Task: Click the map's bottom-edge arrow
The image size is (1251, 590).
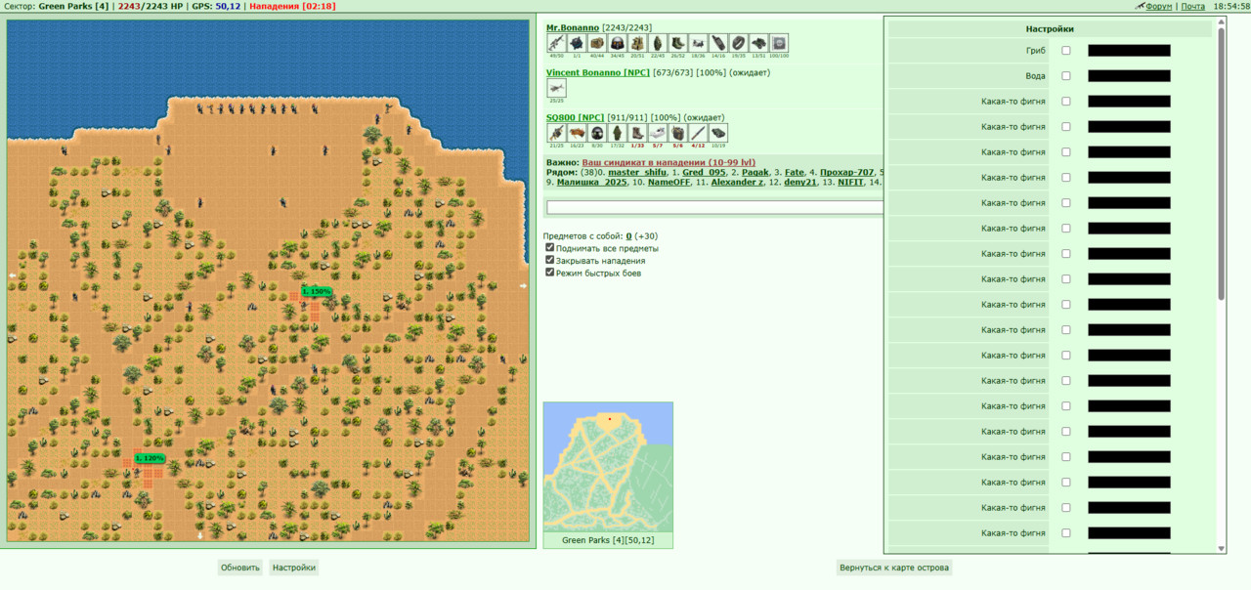Action: click(200, 535)
